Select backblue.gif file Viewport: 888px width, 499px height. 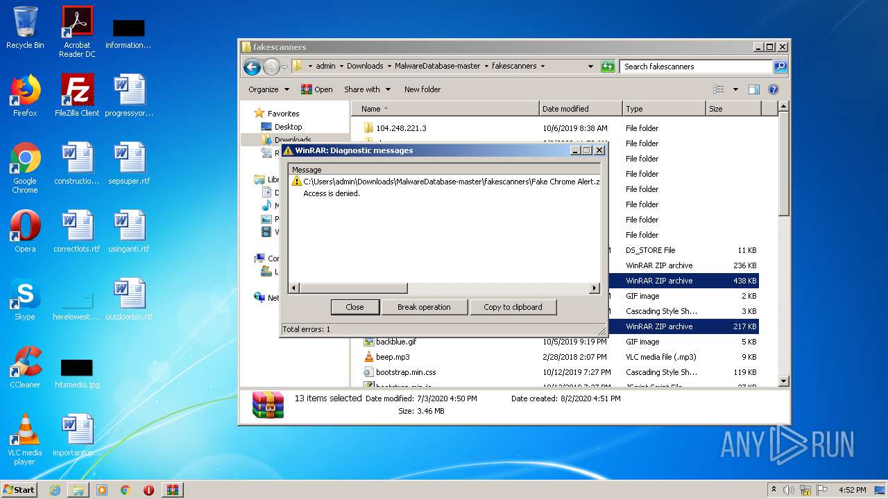pyautogui.click(x=396, y=342)
